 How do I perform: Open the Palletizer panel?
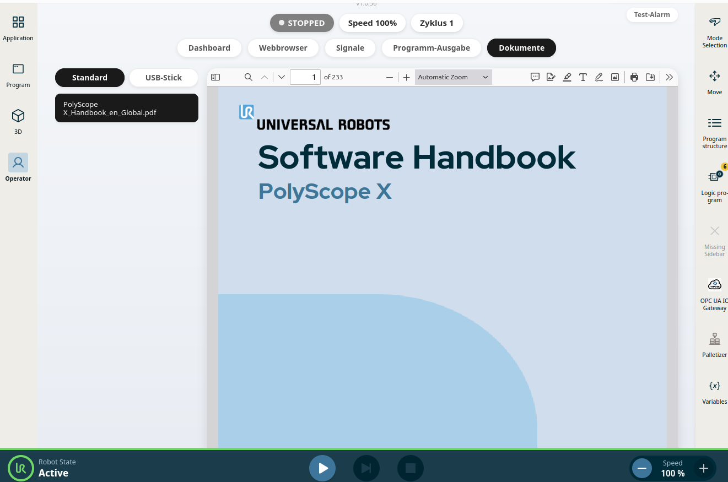[x=714, y=345]
